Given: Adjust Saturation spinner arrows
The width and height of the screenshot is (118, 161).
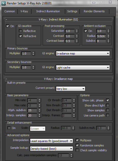Looking at the screenshot, I should coord(77,31).
